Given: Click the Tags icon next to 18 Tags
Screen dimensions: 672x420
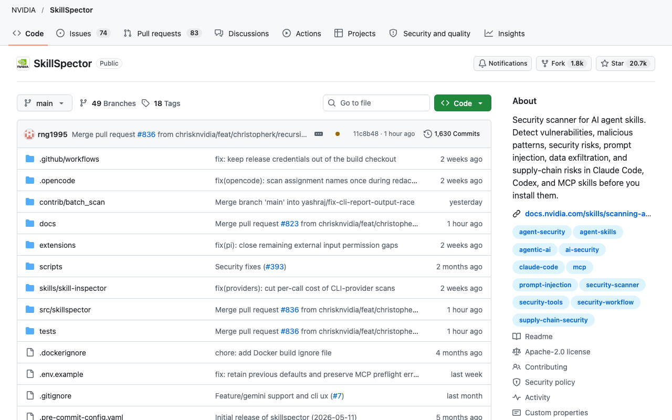Looking at the screenshot, I should (x=145, y=103).
